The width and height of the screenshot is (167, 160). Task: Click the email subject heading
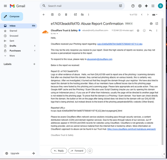tap(87, 24)
